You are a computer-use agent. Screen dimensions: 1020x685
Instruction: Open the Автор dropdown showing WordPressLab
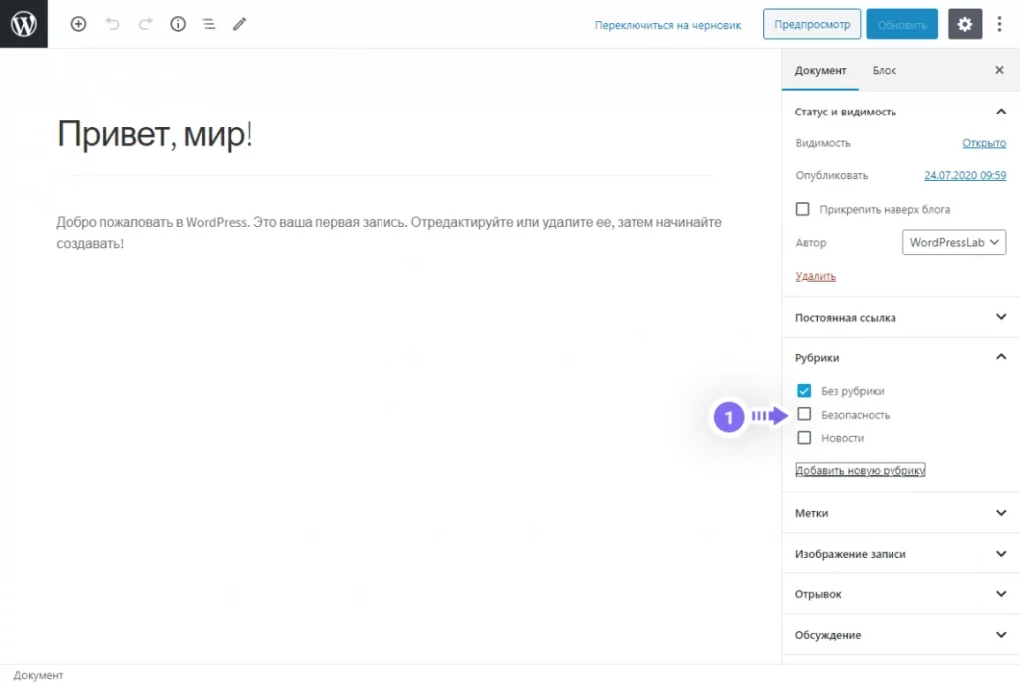(x=953, y=242)
